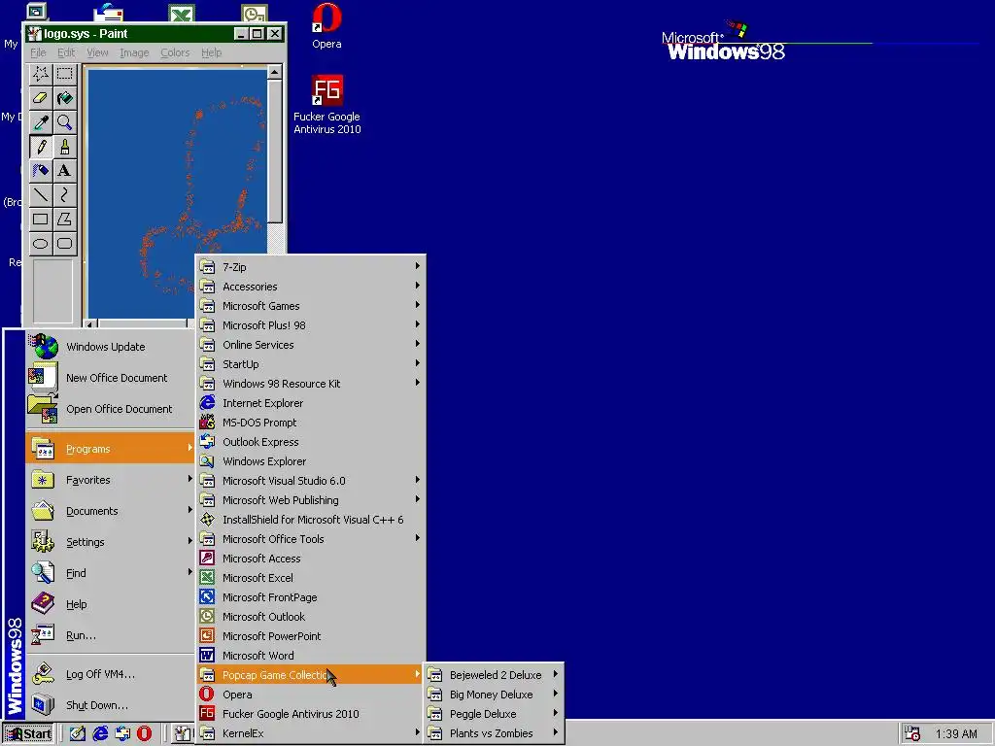The image size is (995, 746).
Task: Expand the KernelEx programs submenu
Action: click(x=310, y=733)
